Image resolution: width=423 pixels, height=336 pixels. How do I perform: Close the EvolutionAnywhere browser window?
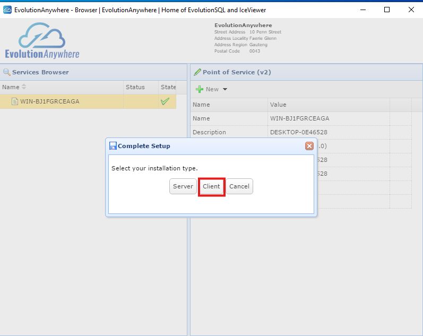pyautogui.click(x=411, y=10)
